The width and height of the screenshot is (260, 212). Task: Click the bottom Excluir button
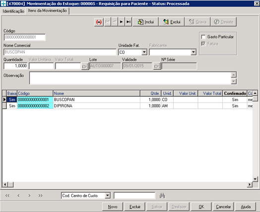135,207
